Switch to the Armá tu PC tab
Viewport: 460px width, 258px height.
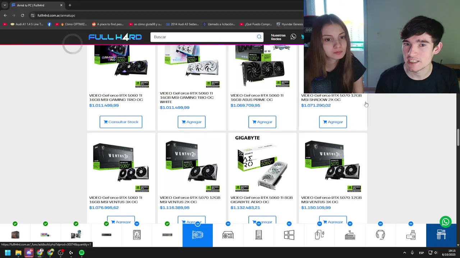pyautogui.click(x=37, y=5)
